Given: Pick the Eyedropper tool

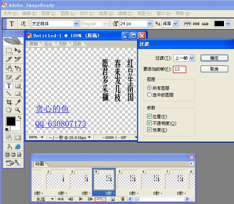Looking at the screenshot, I should click(17, 102).
